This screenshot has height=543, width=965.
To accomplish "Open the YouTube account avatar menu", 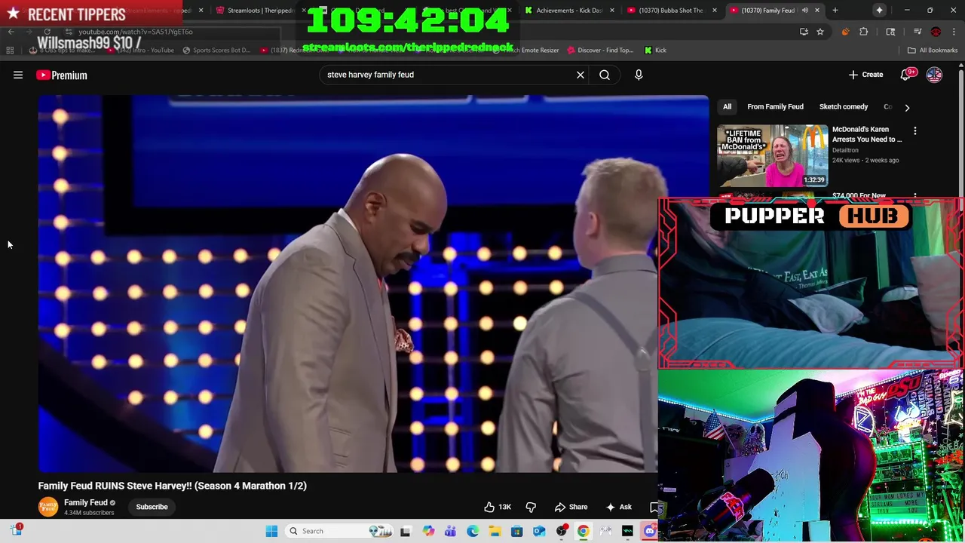I will coord(934,75).
